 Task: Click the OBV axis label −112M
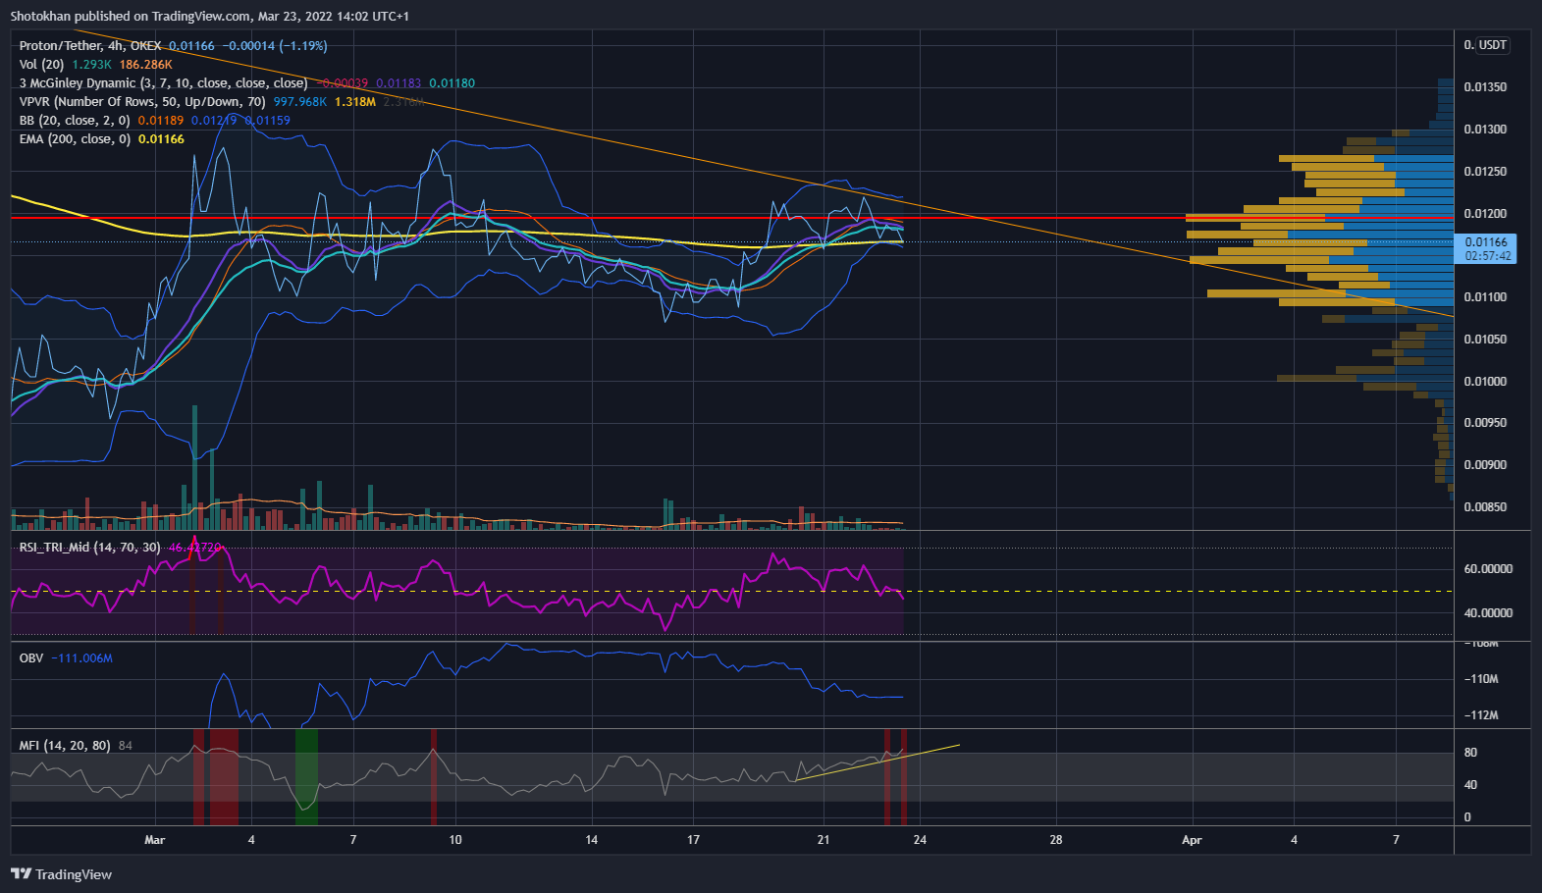[x=1481, y=715]
